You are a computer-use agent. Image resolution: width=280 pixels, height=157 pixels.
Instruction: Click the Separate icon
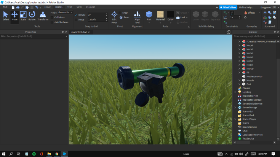coord(215,16)
